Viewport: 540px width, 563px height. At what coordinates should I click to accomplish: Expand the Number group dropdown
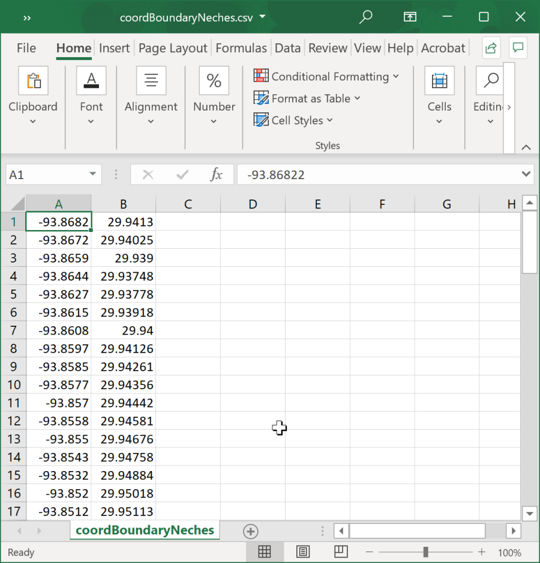click(214, 121)
